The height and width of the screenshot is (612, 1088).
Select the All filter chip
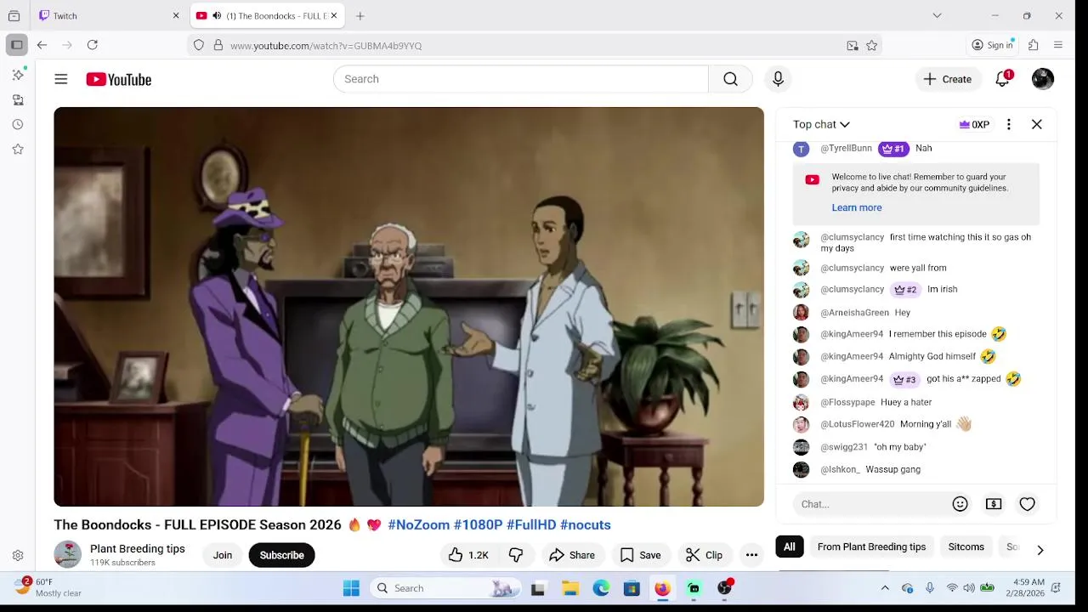click(x=790, y=547)
